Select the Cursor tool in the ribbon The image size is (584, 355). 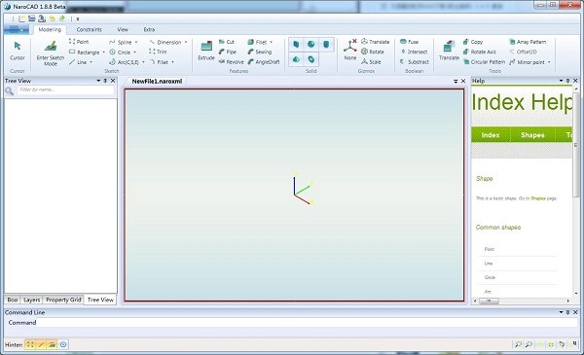click(18, 51)
